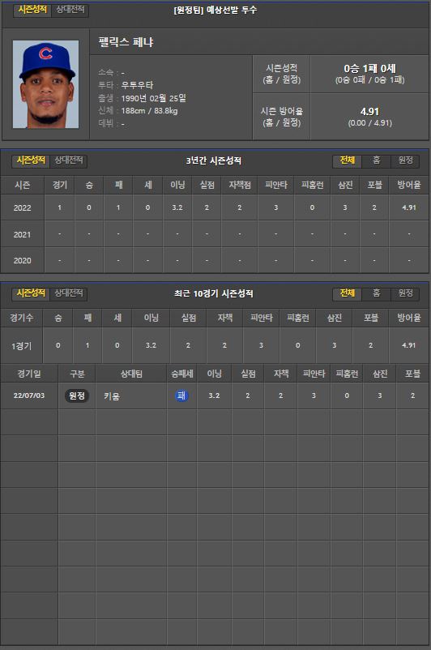Viewport: 431px width, 650px height.
Task: Click the 원정 away badge in game row
Action: point(77,396)
